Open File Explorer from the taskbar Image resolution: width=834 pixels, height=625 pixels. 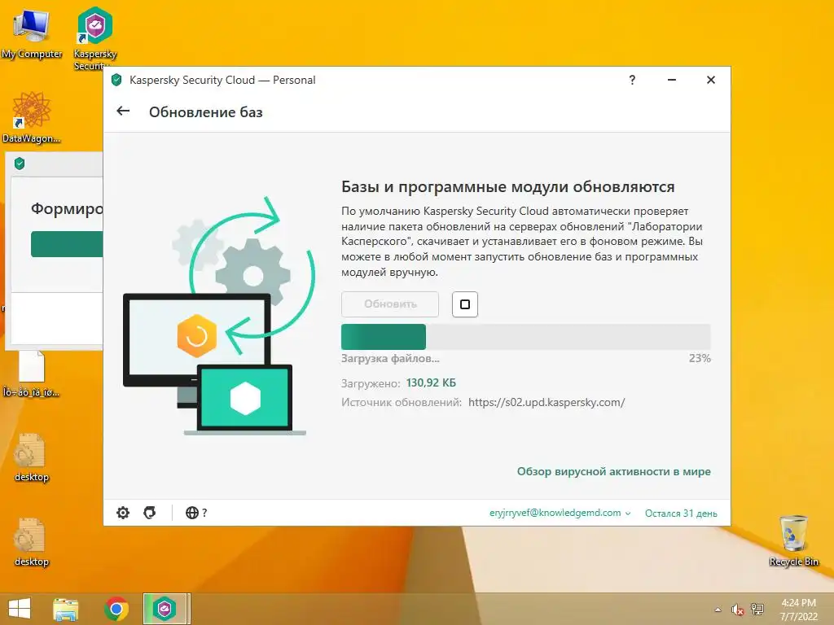pyautogui.click(x=66, y=609)
